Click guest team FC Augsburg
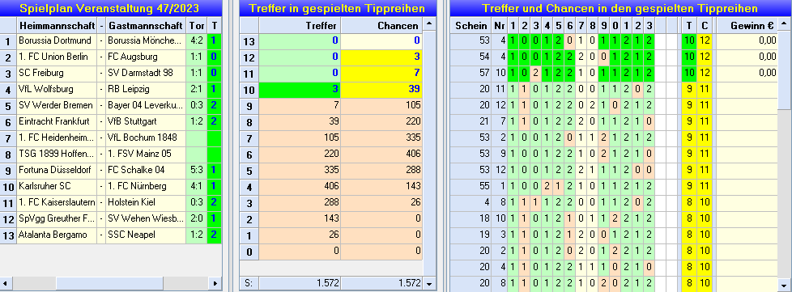 (146, 57)
